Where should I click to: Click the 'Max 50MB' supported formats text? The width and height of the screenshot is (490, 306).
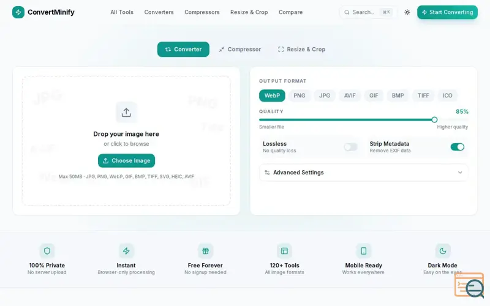coord(126,176)
